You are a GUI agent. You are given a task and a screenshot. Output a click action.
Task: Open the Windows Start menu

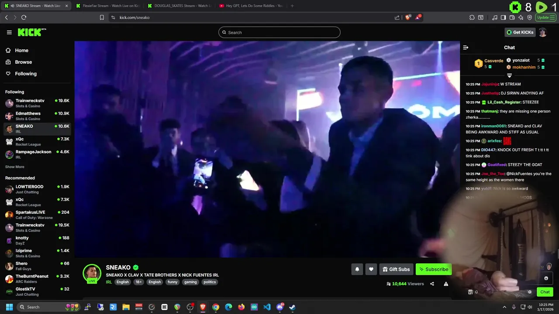coord(9,307)
